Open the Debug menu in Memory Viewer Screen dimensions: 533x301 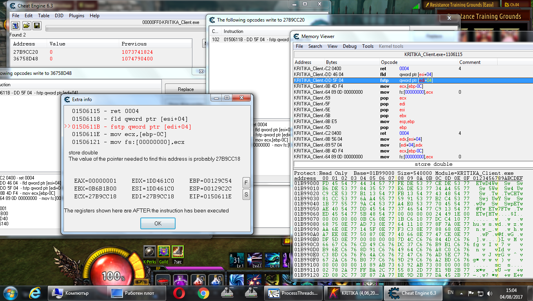[x=350, y=46]
